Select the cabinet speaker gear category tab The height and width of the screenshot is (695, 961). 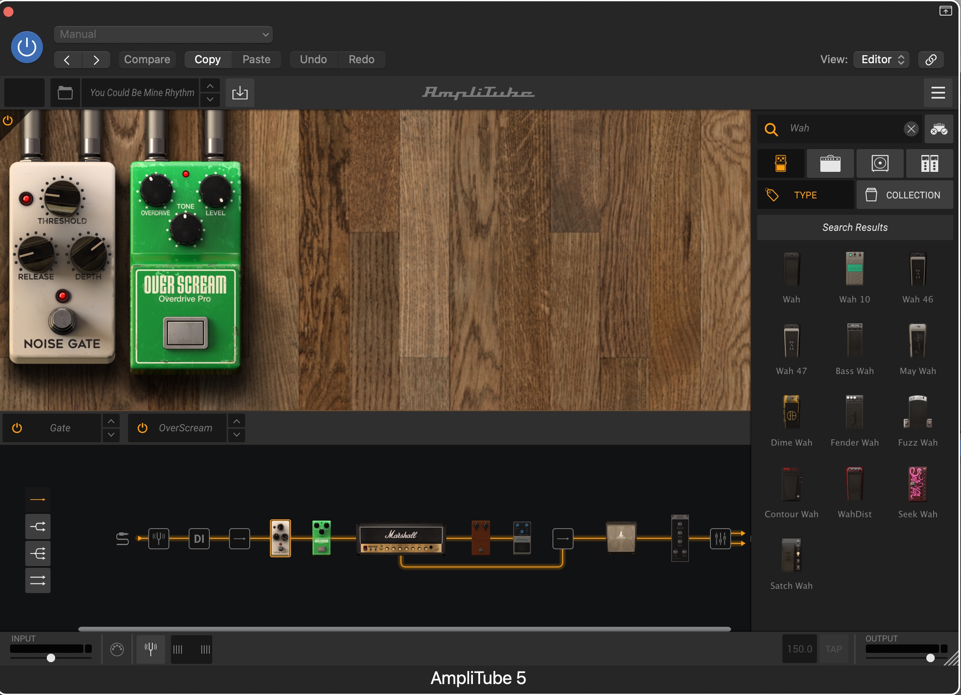click(880, 163)
